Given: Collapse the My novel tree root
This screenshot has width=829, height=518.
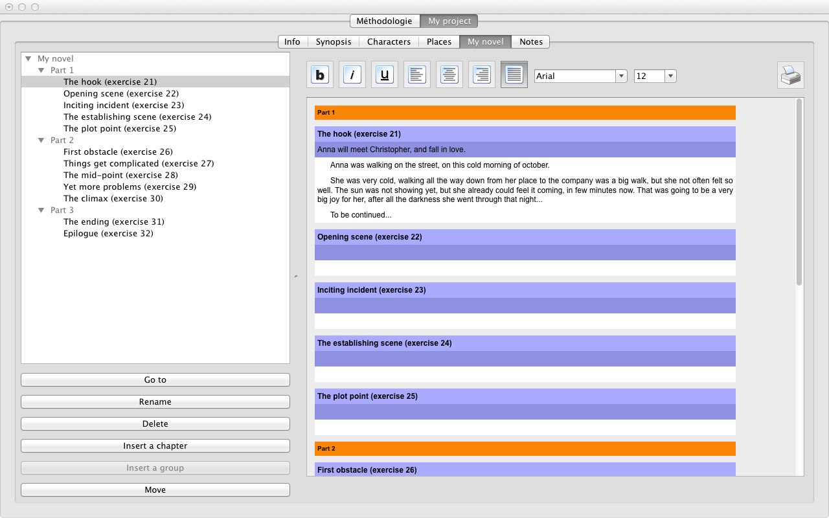Looking at the screenshot, I should (x=28, y=58).
